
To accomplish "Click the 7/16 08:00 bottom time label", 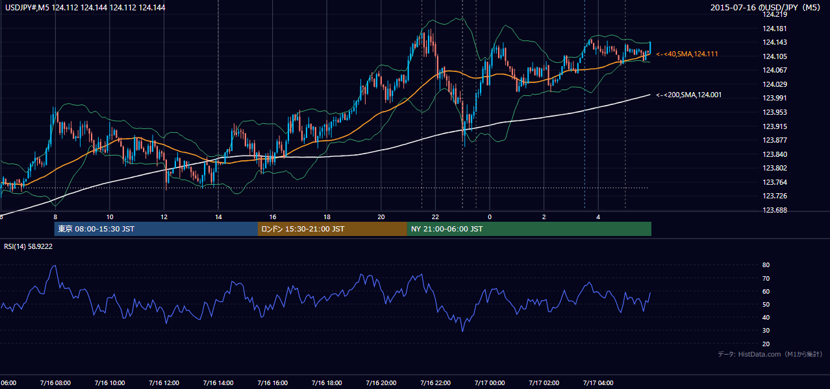I will (x=55, y=383).
